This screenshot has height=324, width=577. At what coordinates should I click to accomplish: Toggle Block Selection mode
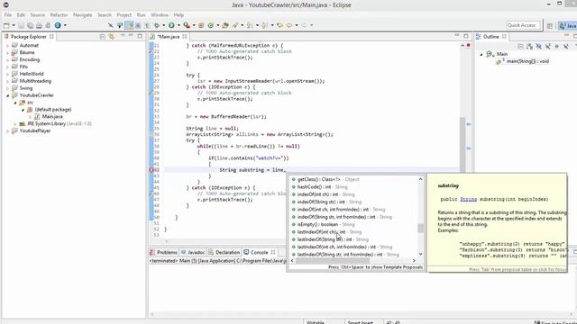pyautogui.click(x=138, y=25)
